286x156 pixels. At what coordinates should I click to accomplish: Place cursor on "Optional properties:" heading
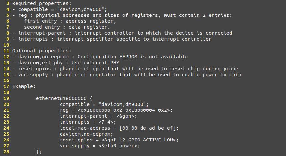click(x=42, y=51)
